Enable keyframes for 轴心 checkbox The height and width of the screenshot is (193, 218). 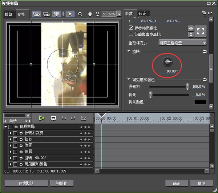[x=15, y=140]
